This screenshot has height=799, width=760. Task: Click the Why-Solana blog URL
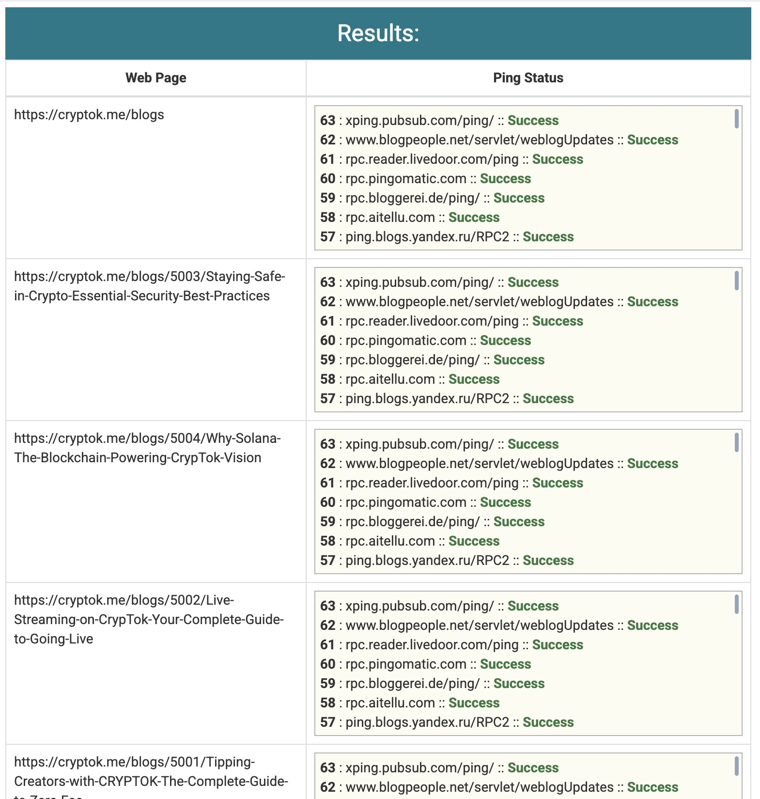tap(147, 448)
